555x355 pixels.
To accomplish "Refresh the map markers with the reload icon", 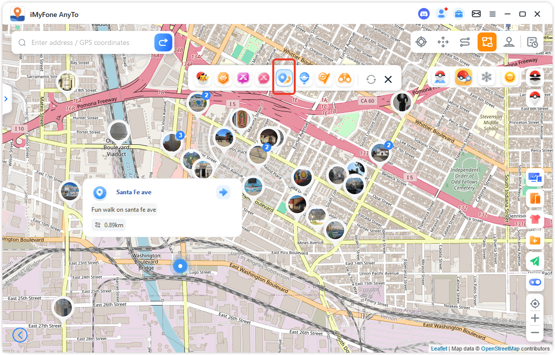I will [371, 79].
